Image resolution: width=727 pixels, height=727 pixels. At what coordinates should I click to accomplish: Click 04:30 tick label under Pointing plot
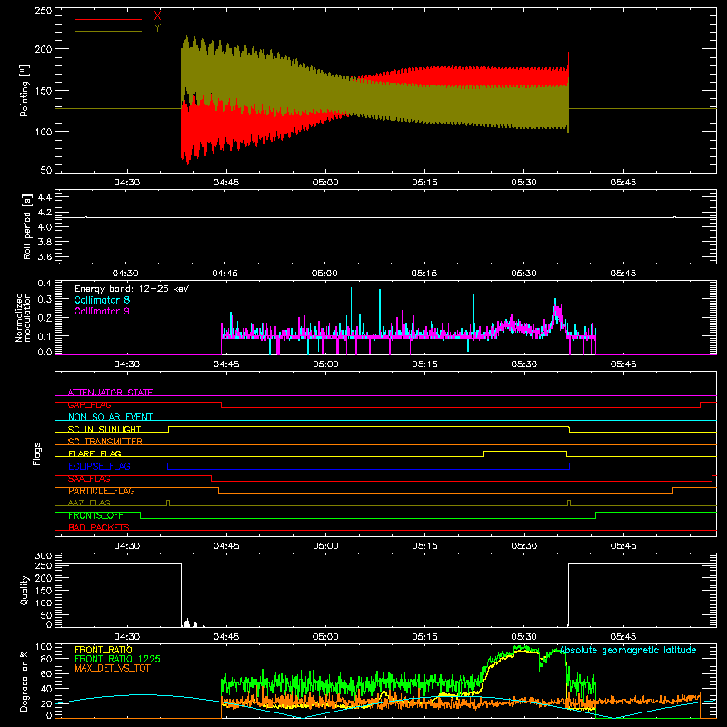[x=127, y=183]
